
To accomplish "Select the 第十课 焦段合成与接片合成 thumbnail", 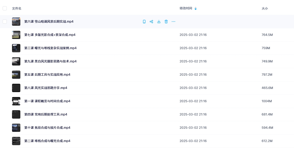I will pyautogui.click(x=16, y=128).
